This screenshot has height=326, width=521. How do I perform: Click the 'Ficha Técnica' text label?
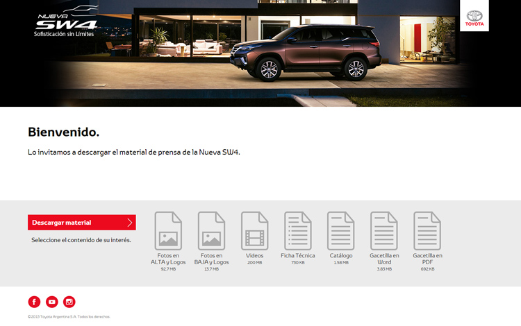[x=297, y=255]
